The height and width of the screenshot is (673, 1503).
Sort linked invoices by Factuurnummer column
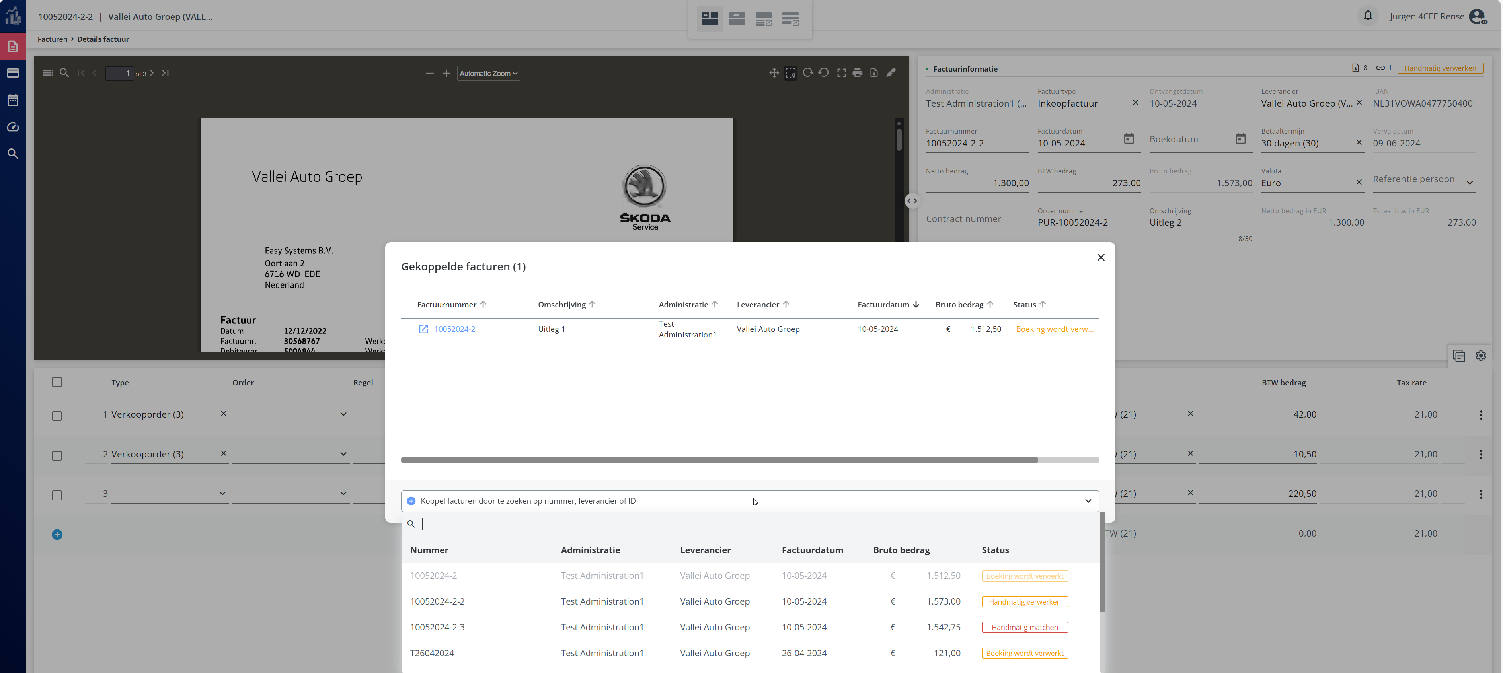click(447, 304)
